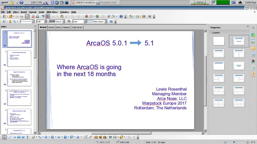The height and width of the screenshot is (144, 257).
Task: Click the Stars shapes tool
Action: tap(78, 137)
